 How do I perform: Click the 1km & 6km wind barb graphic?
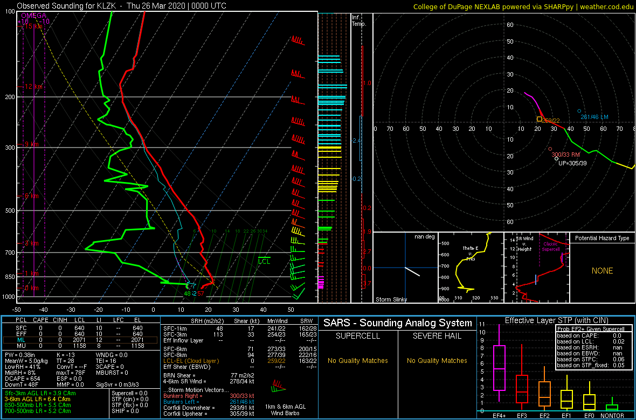tap(280, 386)
